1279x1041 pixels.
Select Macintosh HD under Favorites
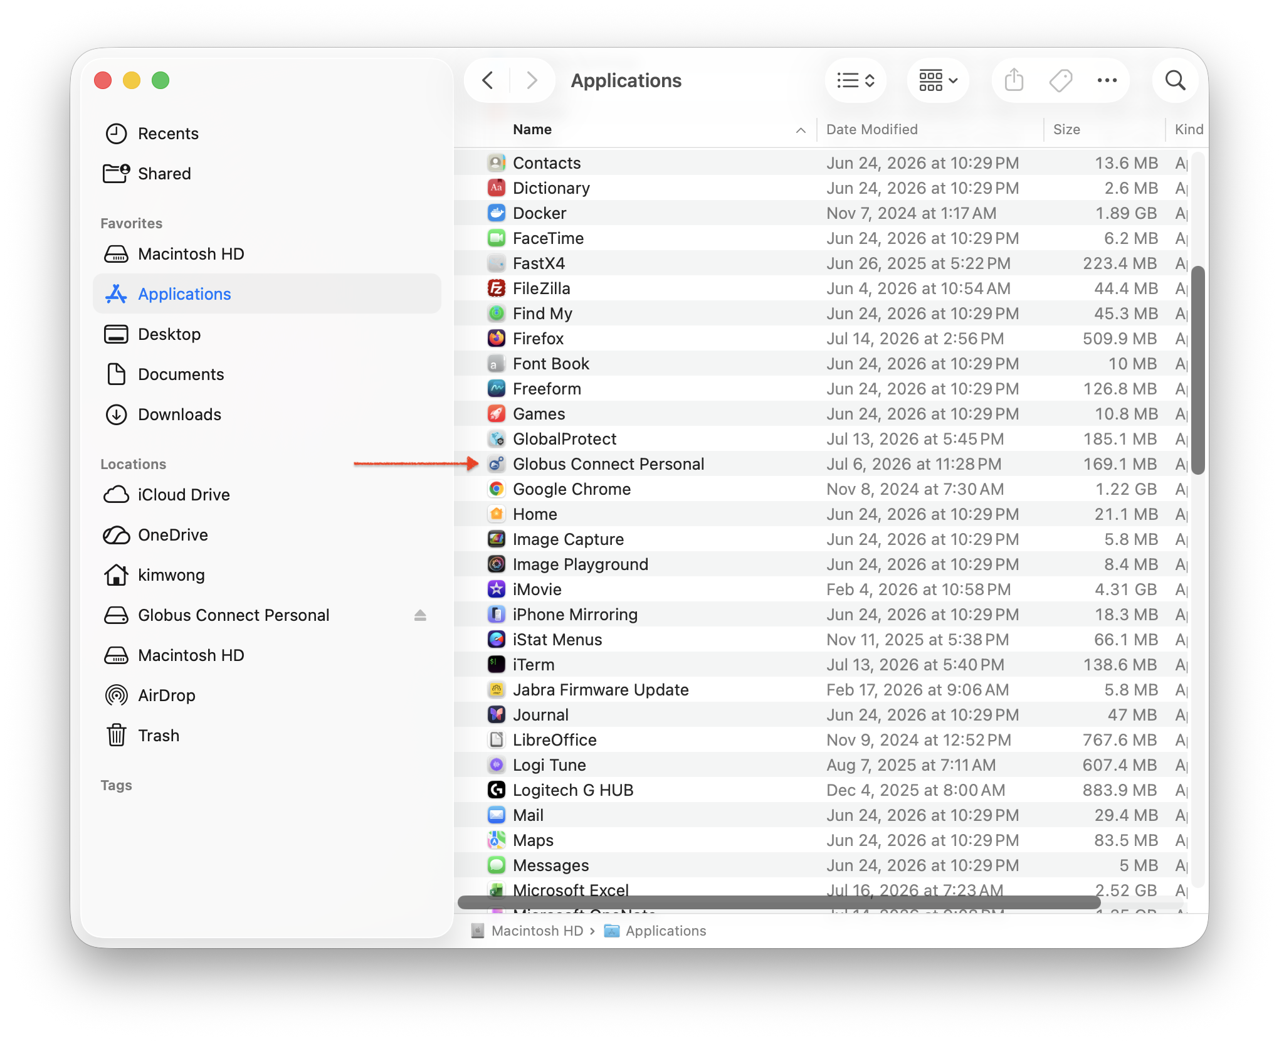(267, 254)
